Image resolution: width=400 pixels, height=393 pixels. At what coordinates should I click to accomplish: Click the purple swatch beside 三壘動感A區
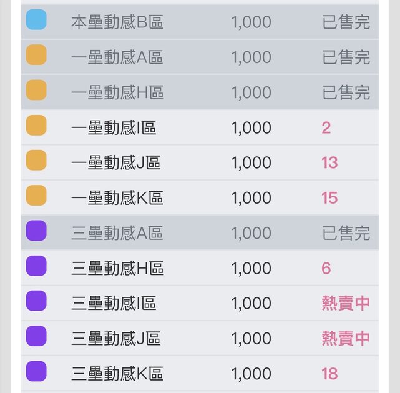(x=36, y=231)
